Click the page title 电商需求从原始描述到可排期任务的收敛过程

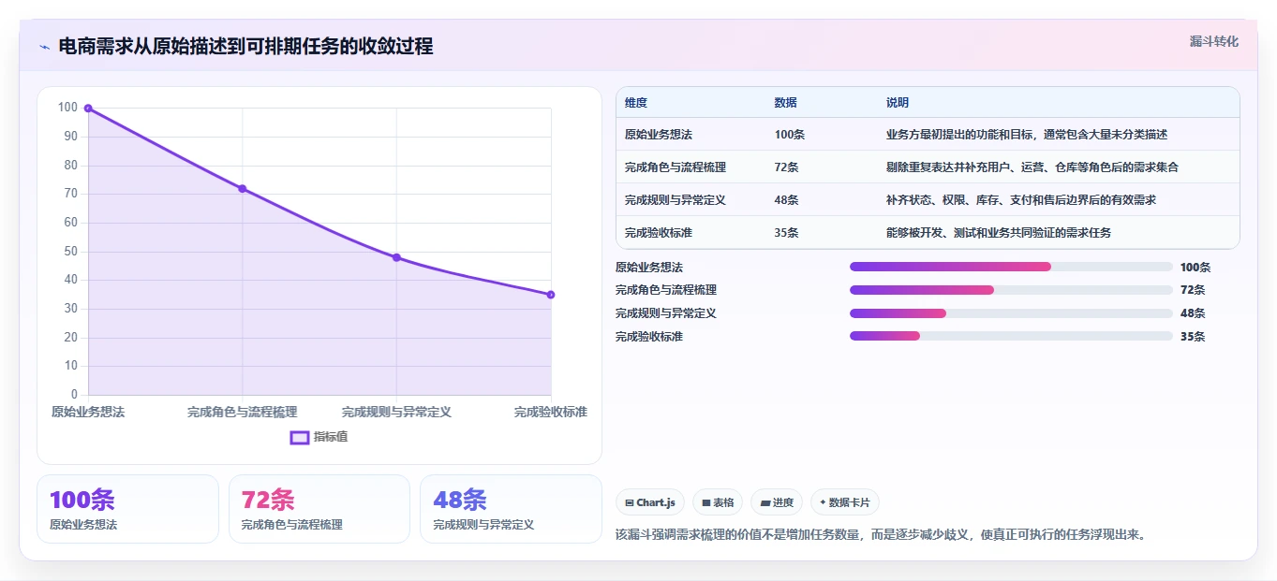pyautogui.click(x=245, y=47)
